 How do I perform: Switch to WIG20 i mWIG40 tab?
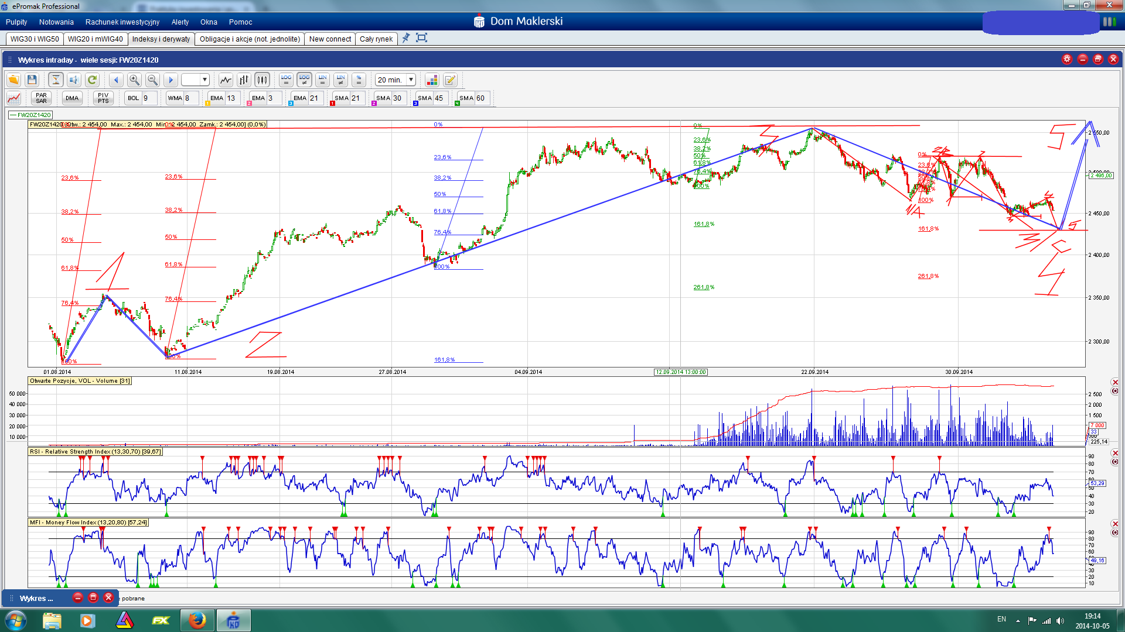95,39
